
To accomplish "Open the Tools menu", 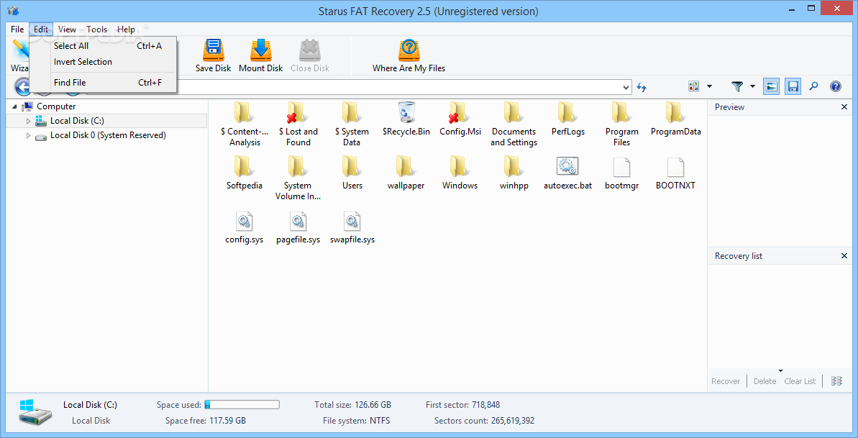I will pyautogui.click(x=97, y=29).
